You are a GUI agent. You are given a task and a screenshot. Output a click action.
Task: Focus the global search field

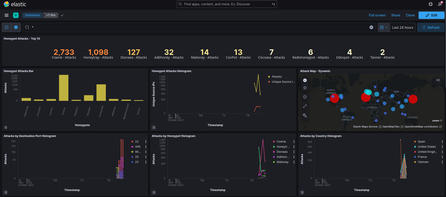(227, 4)
